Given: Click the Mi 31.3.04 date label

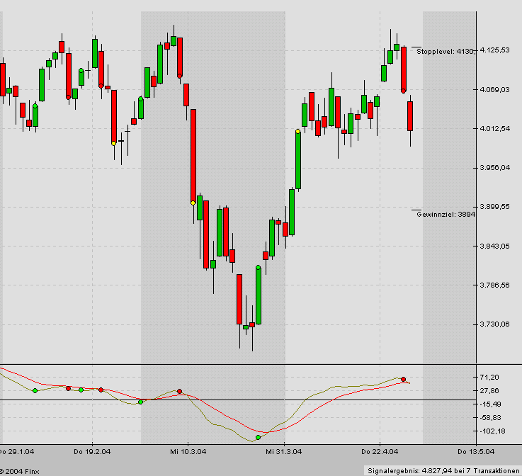Looking at the screenshot, I should pyautogui.click(x=283, y=452).
